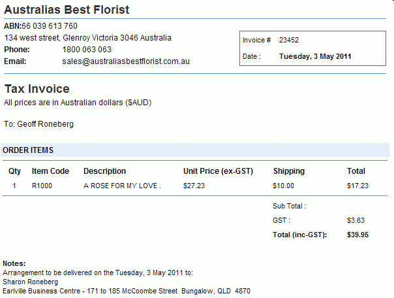Click the recipient name Geoff Roneberg
This screenshot has height=298, width=394.
pos(45,124)
